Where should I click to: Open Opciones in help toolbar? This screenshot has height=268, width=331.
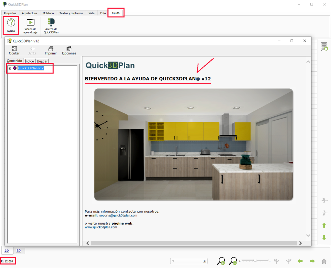(x=69, y=51)
